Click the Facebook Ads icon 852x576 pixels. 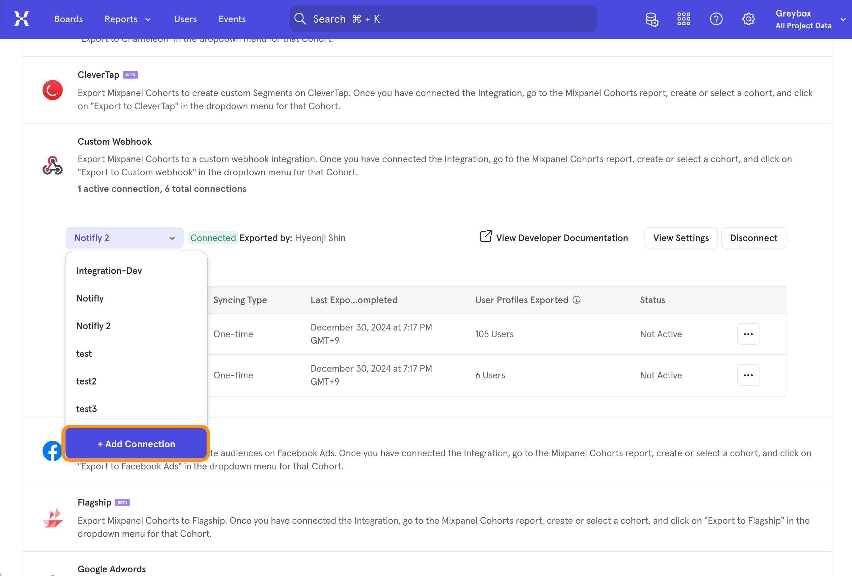coord(52,451)
